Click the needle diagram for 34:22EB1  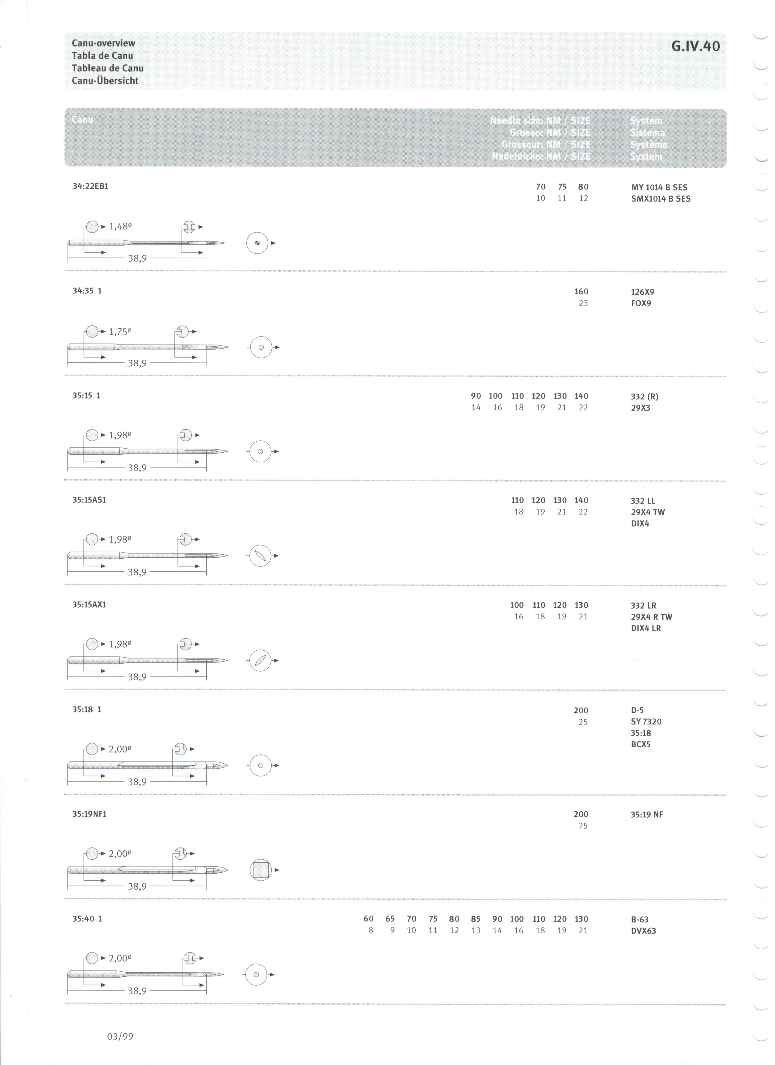pos(146,243)
